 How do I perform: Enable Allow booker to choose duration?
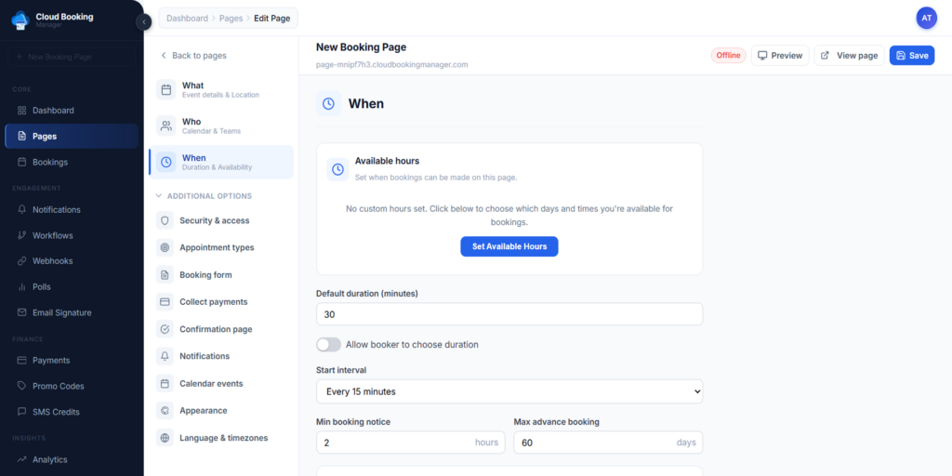328,345
